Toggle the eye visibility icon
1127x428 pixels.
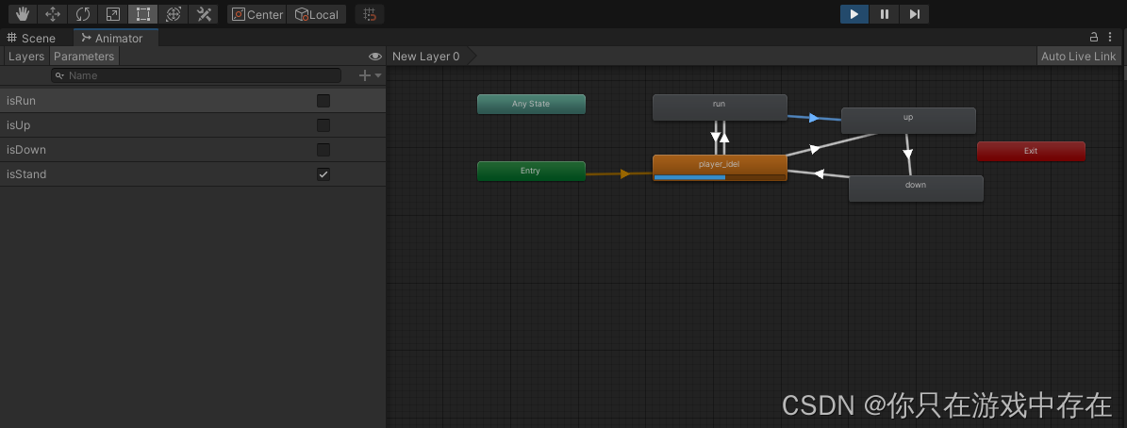point(374,56)
